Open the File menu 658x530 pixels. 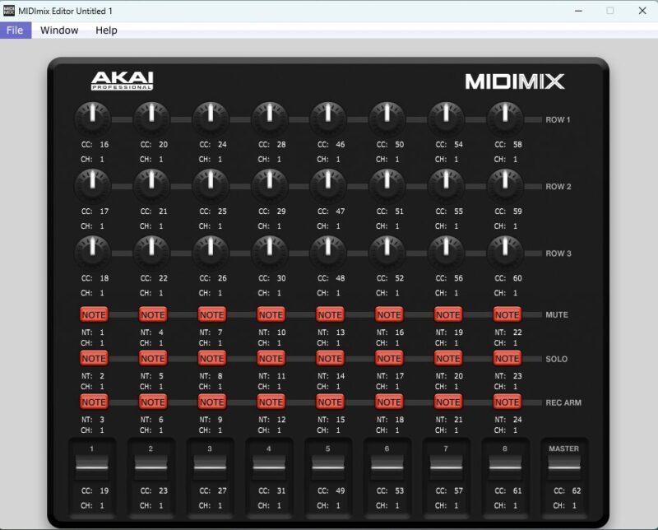(x=15, y=30)
